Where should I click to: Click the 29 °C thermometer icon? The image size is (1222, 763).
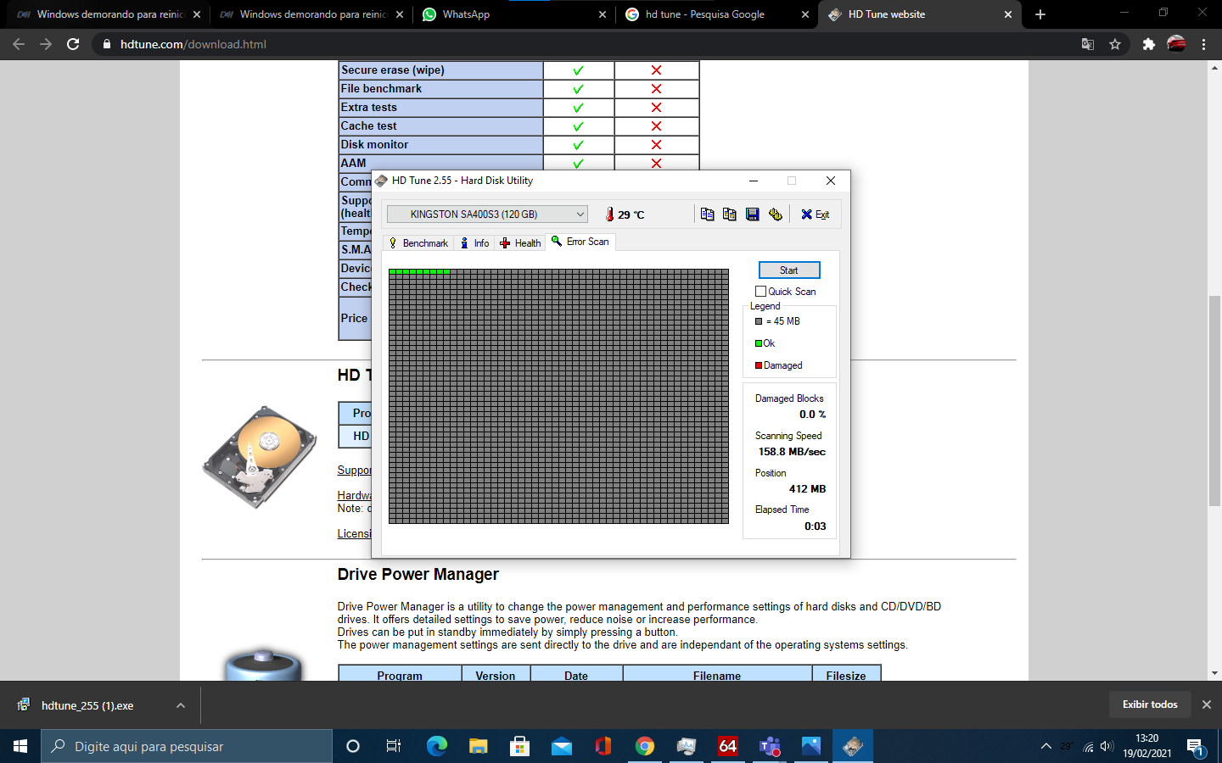pos(609,214)
